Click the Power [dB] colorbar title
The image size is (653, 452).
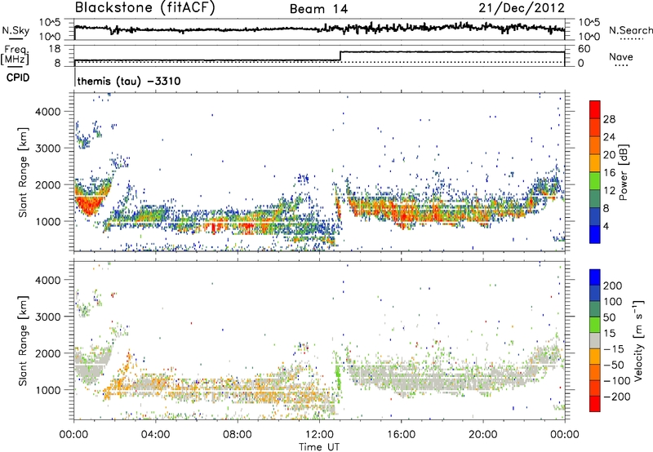[x=623, y=172]
